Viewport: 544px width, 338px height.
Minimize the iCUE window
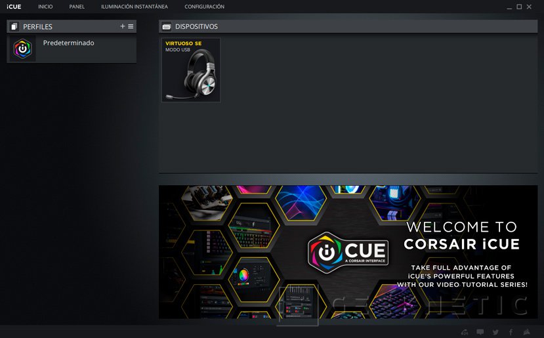click(509, 7)
